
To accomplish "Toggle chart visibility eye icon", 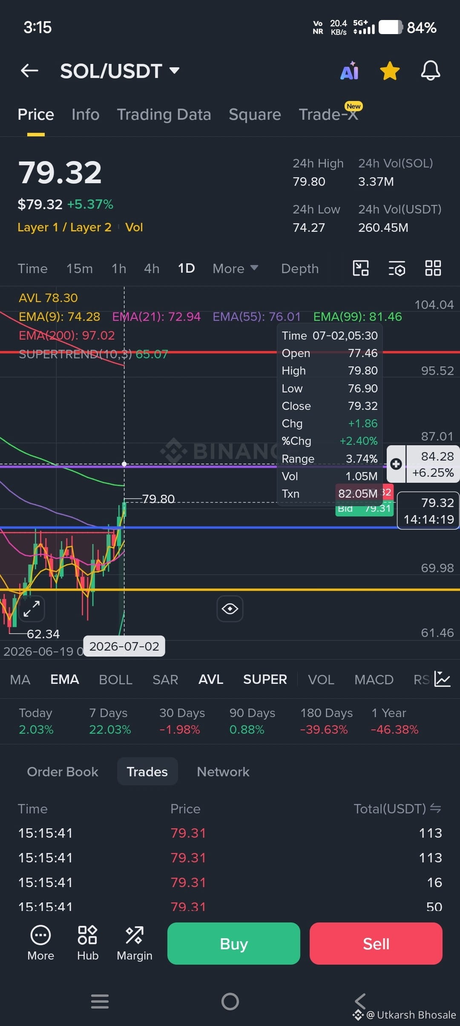I will [230, 608].
